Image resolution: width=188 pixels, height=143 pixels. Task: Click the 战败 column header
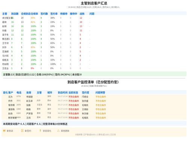[82, 14]
